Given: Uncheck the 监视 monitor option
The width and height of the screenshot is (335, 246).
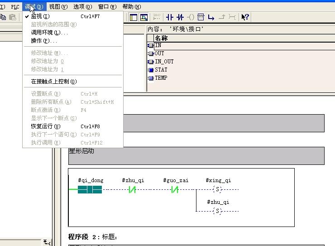Looking at the screenshot, I should click(x=40, y=16).
